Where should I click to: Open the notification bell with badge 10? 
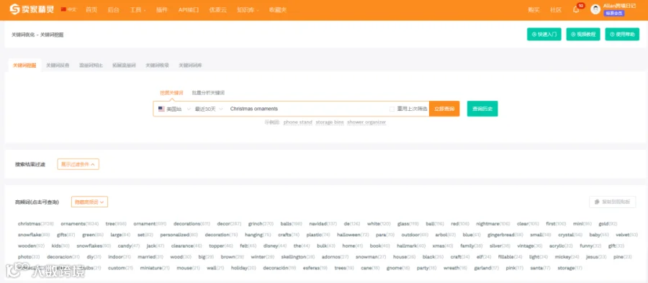click(x=576, y=9)
